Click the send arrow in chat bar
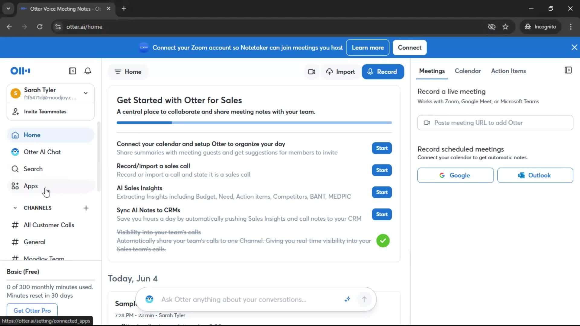The image size is (580, 326). pyautogui.click(x=364, y=299)
